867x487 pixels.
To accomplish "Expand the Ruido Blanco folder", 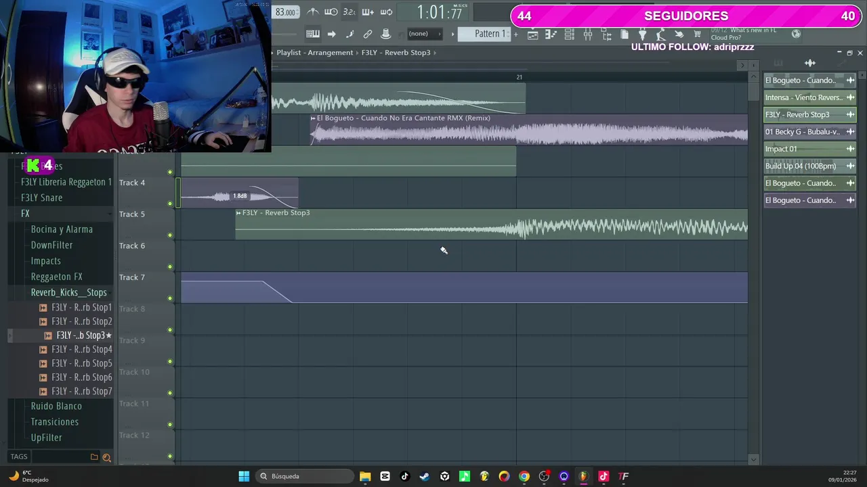I will coord(56,406).
